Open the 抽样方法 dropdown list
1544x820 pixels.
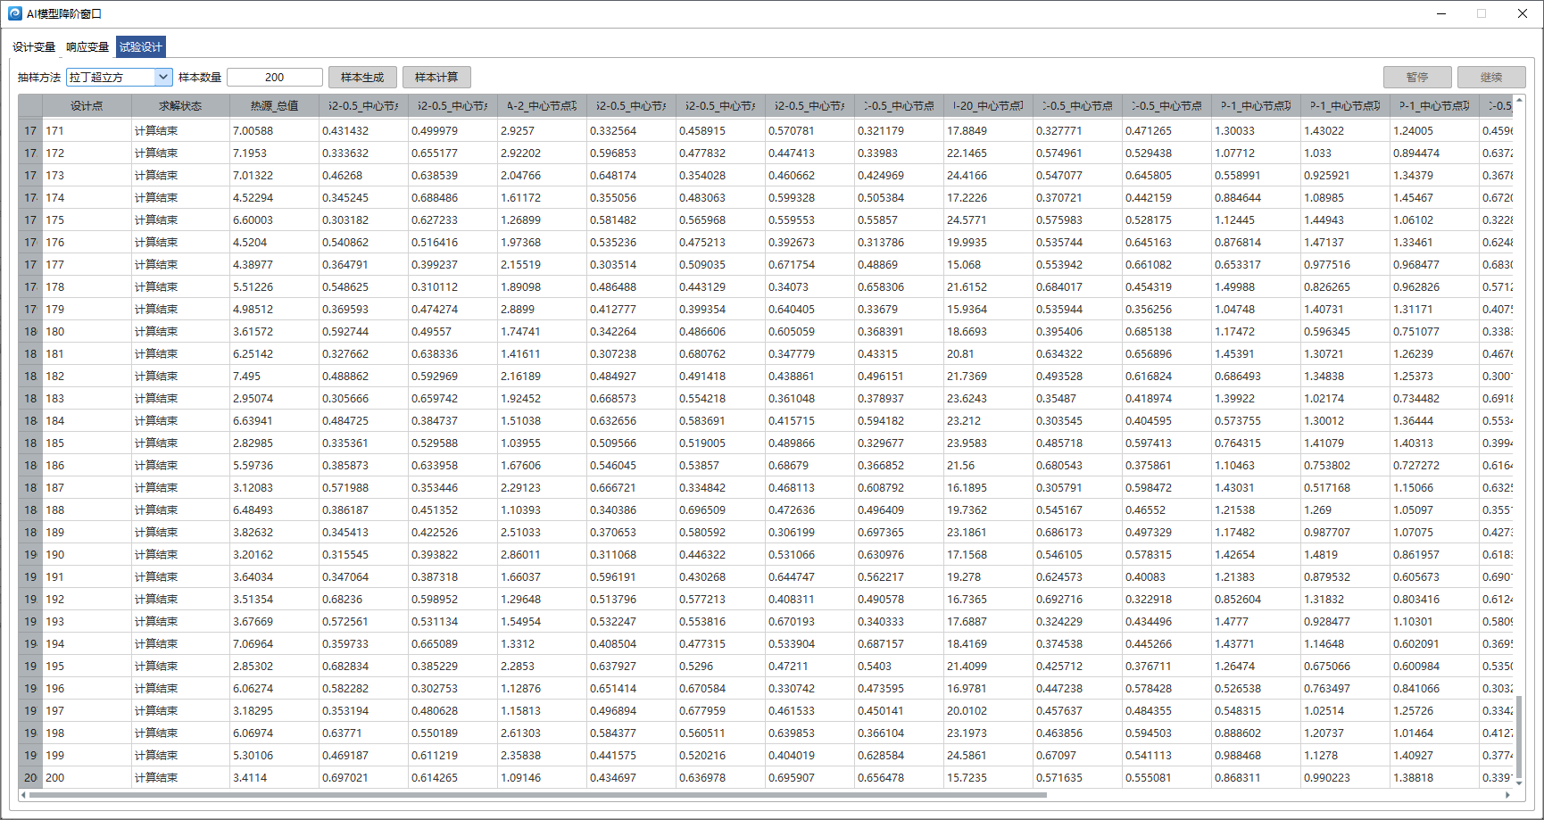click(x=162, y=78)
